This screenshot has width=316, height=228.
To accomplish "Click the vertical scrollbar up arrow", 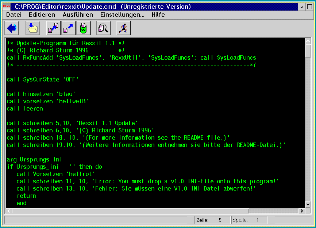I will click(x=308, y=41).
